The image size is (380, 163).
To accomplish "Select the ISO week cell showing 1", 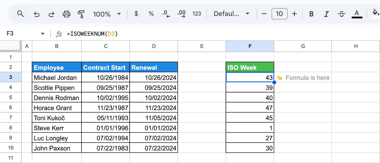I will [x=250, y=128].
